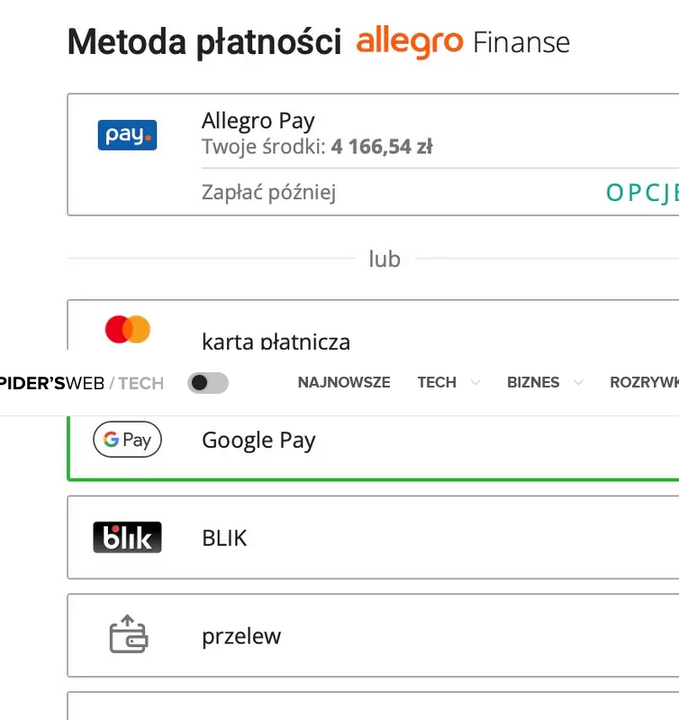Viewport: 679px width, 720px height.
Task: Select karta płatnicza payment option
Action: point(276,340)
